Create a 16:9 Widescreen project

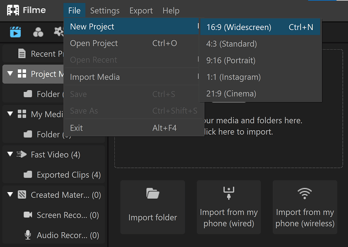tap(260, 27)
